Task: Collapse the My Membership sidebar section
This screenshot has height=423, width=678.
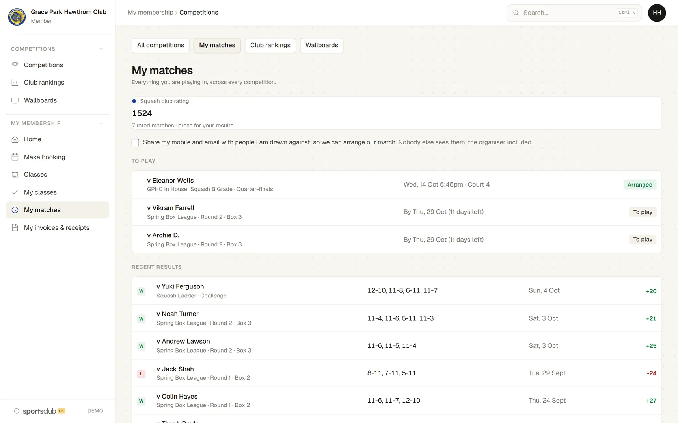Action: coord(101,124)
